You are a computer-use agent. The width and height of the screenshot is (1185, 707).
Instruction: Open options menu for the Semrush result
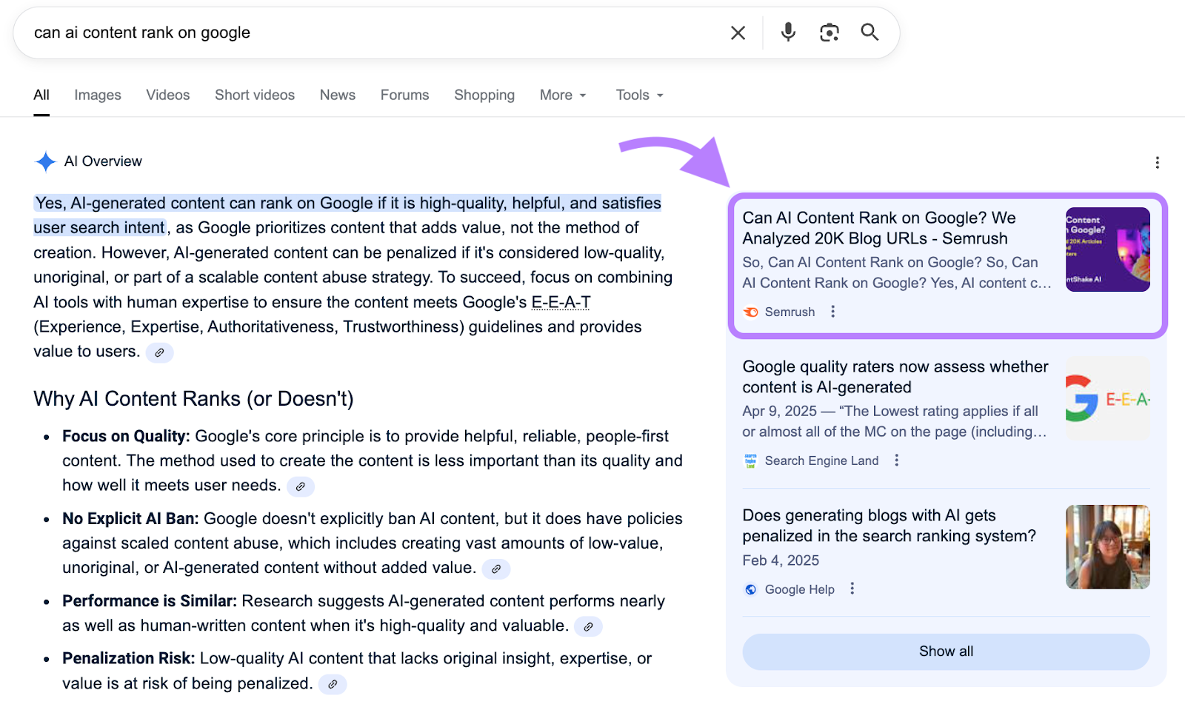832,312
